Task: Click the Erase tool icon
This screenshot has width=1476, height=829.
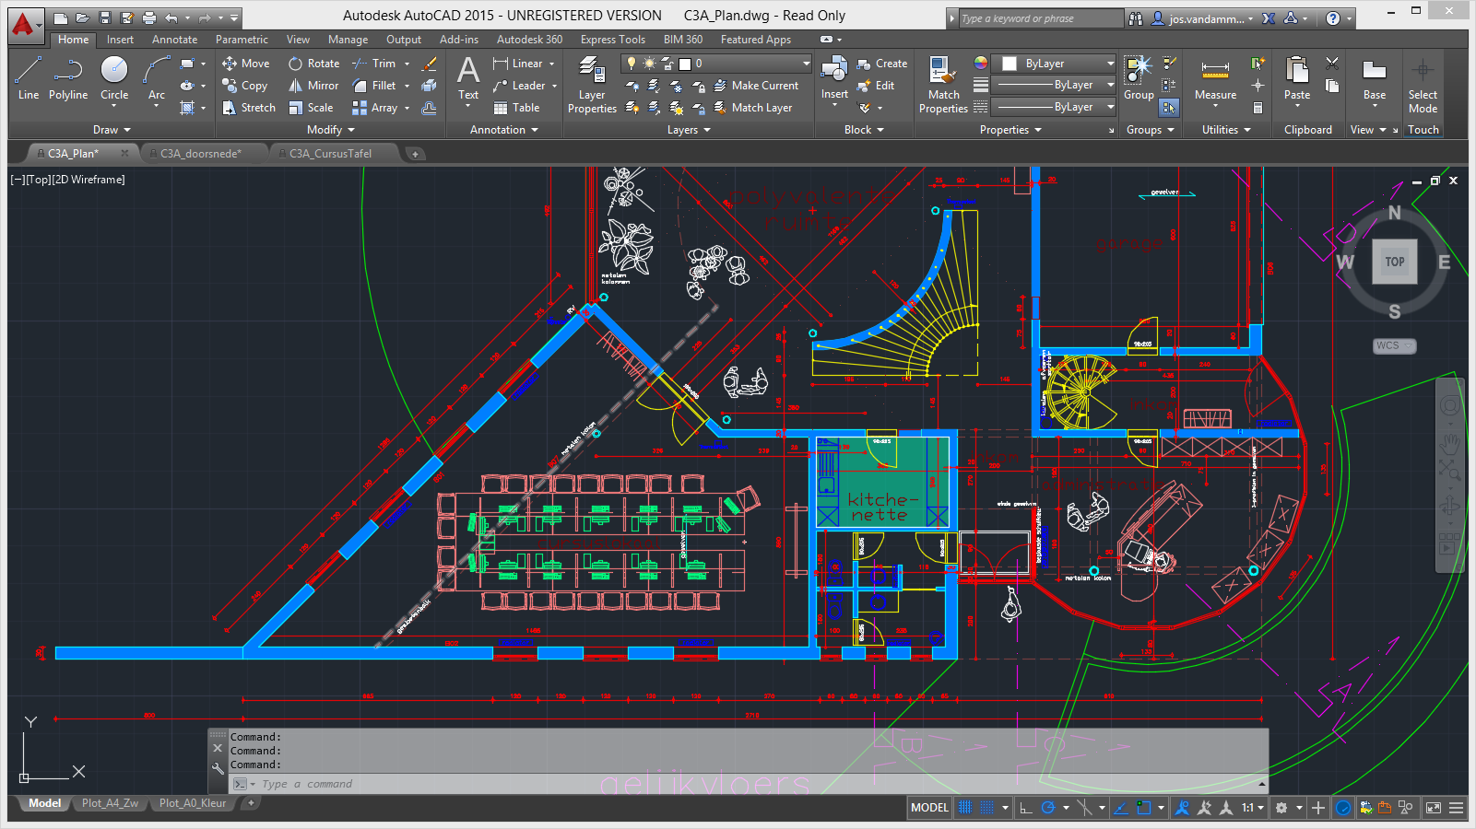Action: (x=429, y=64)
